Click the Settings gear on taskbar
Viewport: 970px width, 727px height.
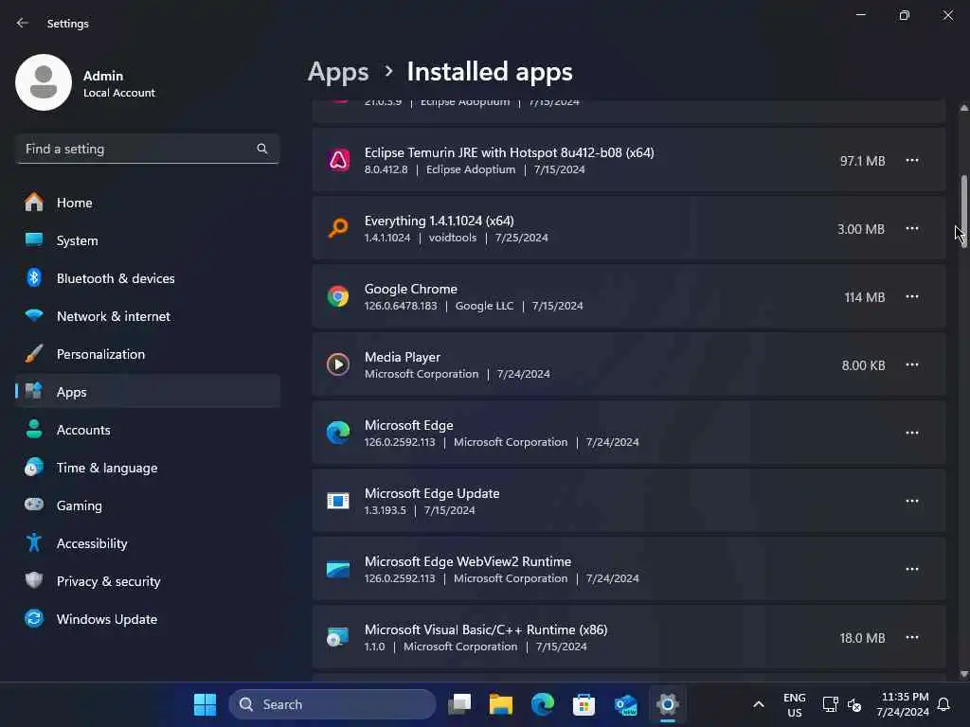tap(668, 704)
